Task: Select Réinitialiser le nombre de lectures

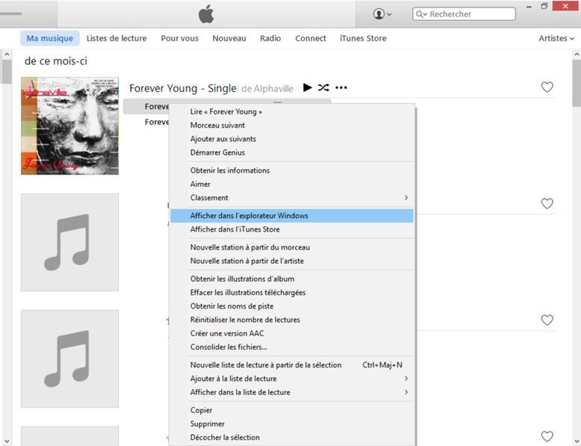Action: tap(291, 320)
